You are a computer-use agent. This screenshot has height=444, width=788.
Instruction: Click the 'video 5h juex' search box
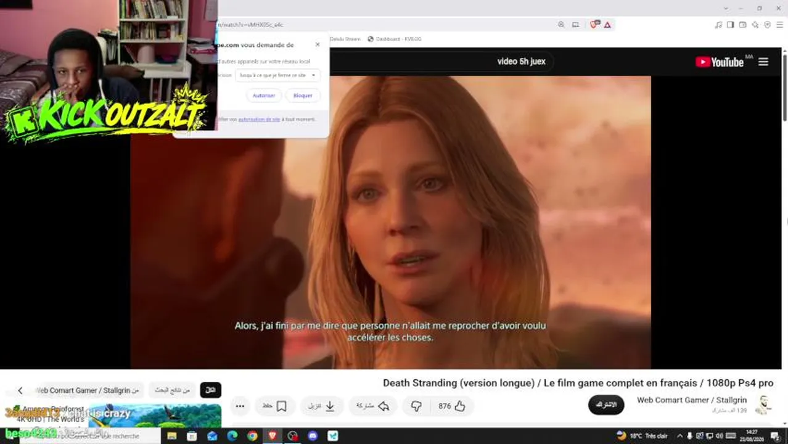(x=521, y=62)
